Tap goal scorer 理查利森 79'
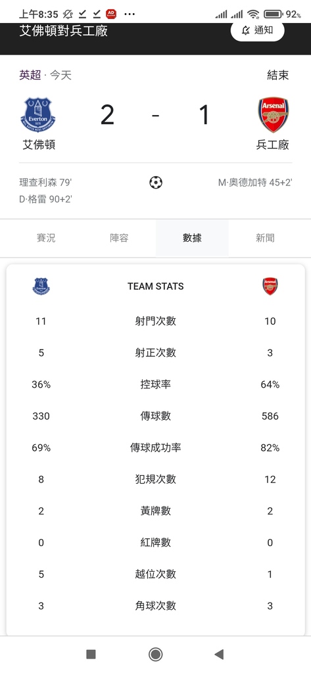Screen dimensions: 311x673 point(45,183)
